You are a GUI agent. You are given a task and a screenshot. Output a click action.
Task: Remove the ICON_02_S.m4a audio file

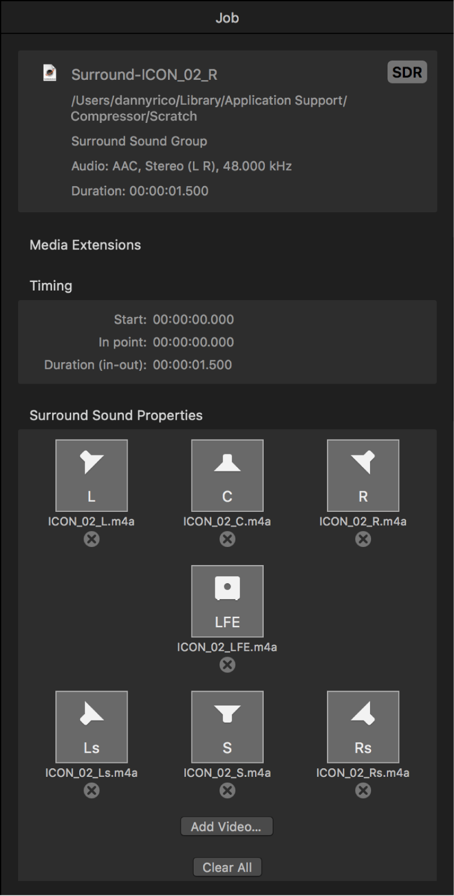pyautogui.click(x=227, y=791)
